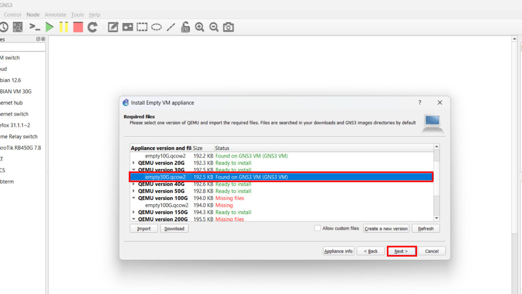
Task: Reload all nodes using circular arrow icon
Action: coord(92,27)
